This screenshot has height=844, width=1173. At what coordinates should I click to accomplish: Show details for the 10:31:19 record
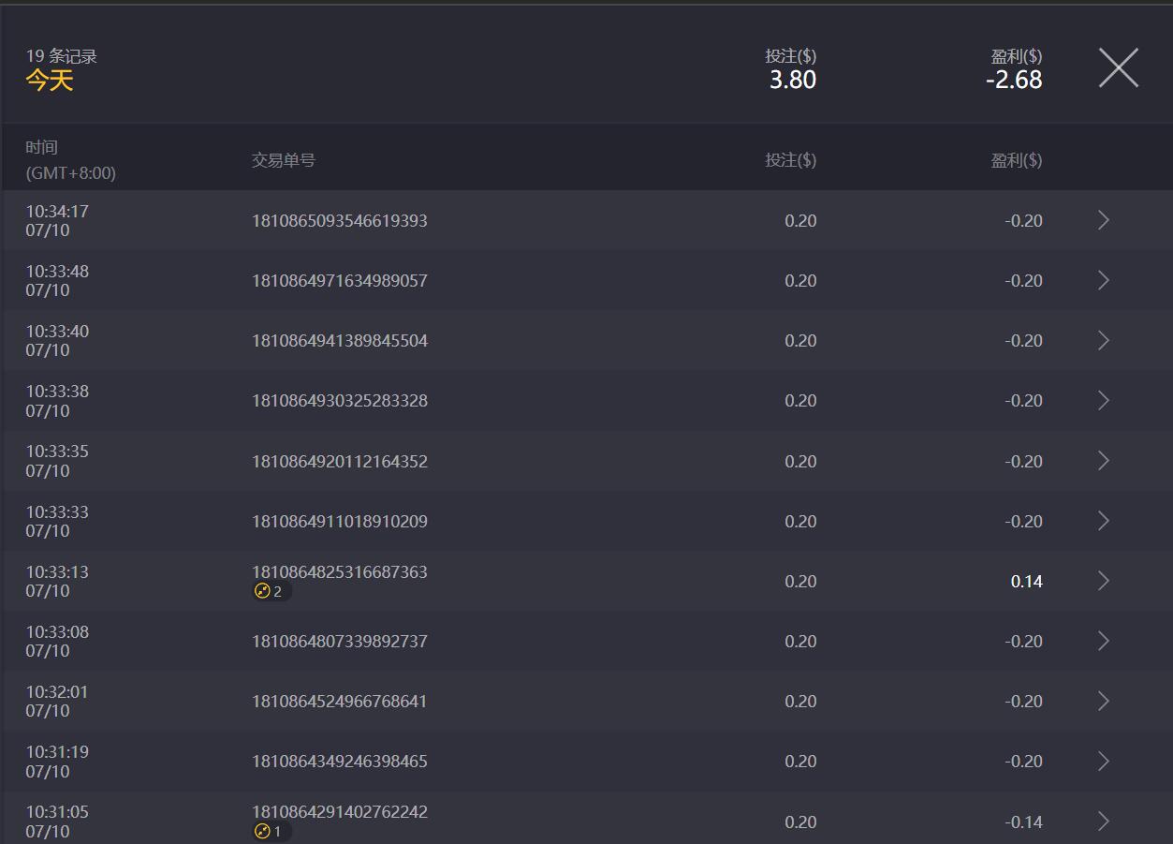[1103, 761]
